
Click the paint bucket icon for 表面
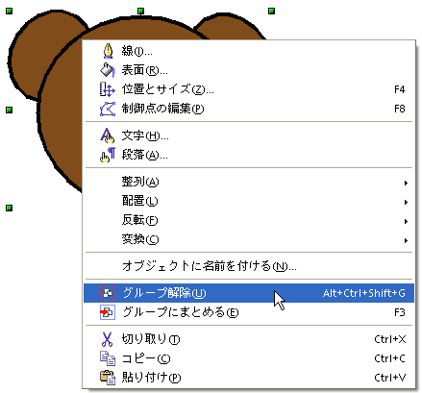click(108, 70)
